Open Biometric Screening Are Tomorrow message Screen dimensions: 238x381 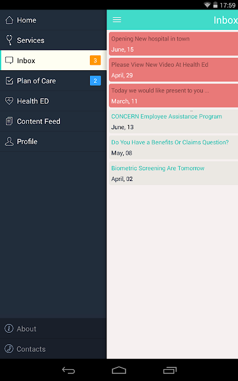[x=173, y=173]
